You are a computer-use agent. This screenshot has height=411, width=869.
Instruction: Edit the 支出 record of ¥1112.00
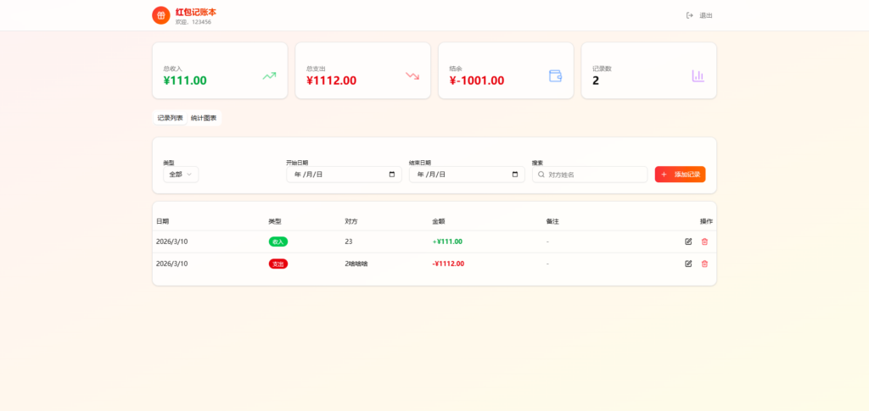tap(688, 264)
